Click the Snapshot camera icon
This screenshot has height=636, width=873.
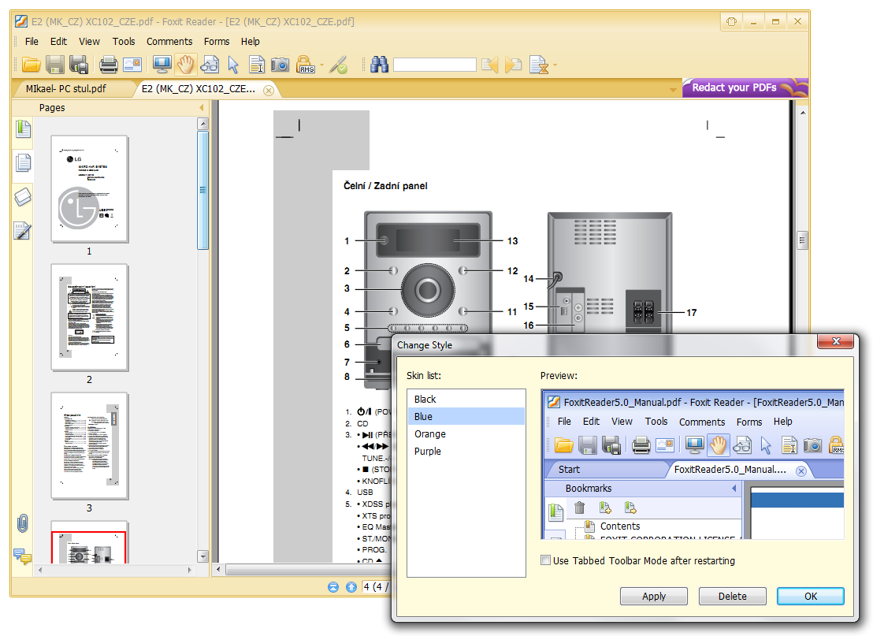(280, 65)
